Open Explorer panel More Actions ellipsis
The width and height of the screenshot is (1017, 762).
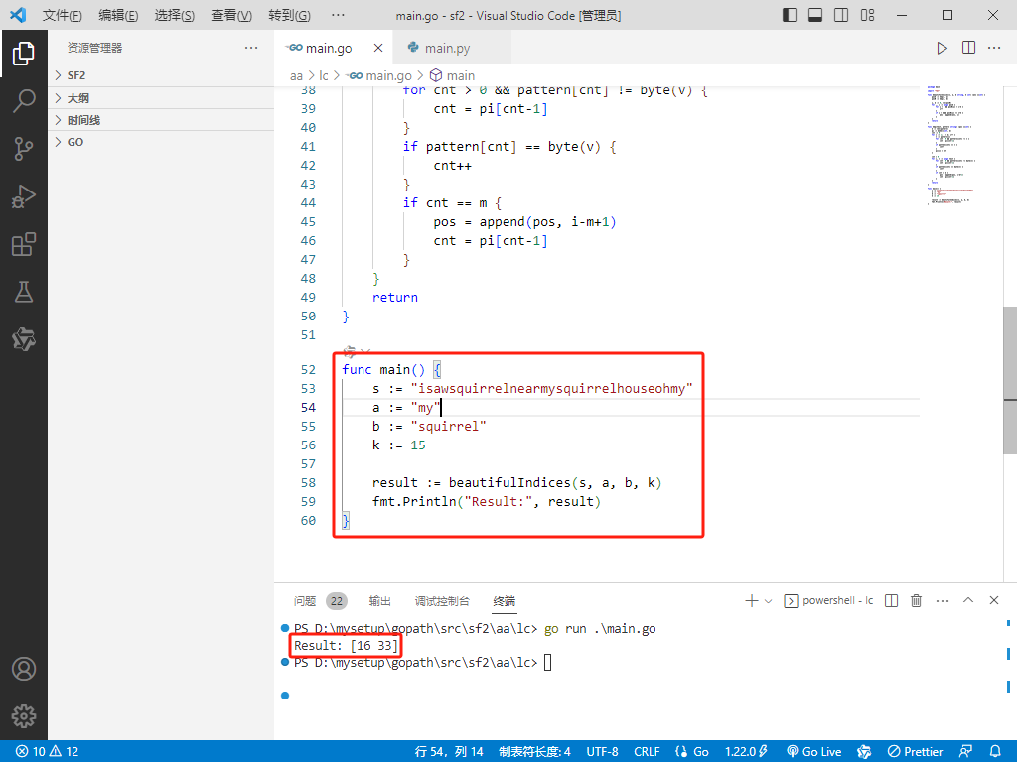[x=251, y=48]
